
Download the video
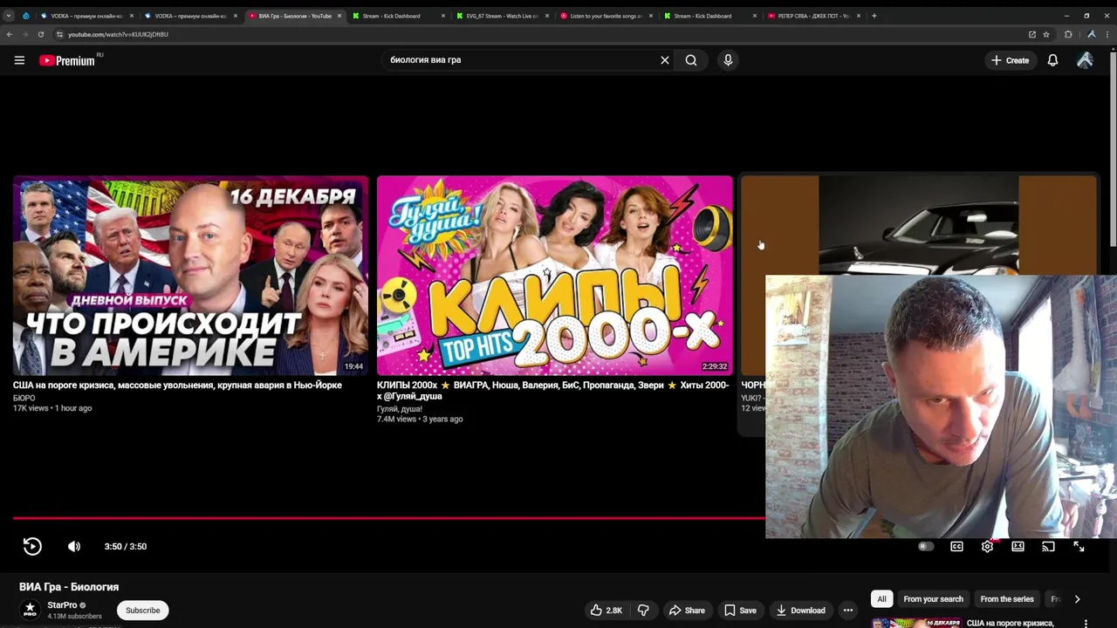tap(800, 611)
